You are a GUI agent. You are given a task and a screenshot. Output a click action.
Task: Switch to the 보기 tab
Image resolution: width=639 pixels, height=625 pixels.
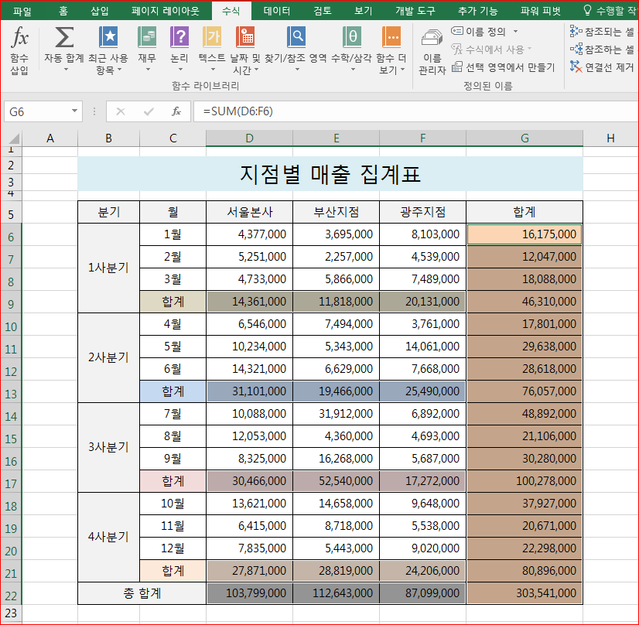coord(364,11)
